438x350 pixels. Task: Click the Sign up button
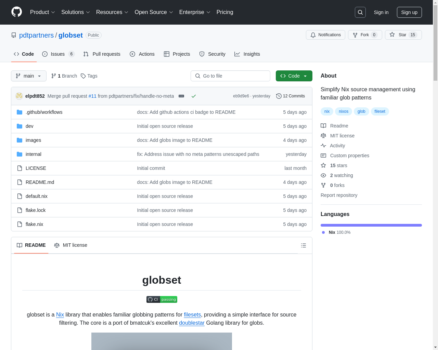click(x=409, y=12)
